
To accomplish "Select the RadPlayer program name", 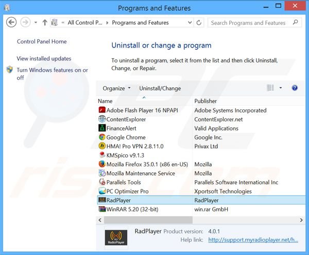I will [118, 200].
